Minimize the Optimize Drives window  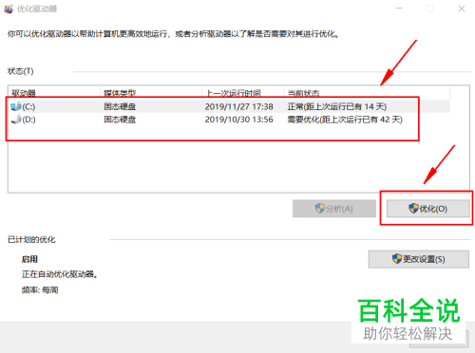point(400,9)
